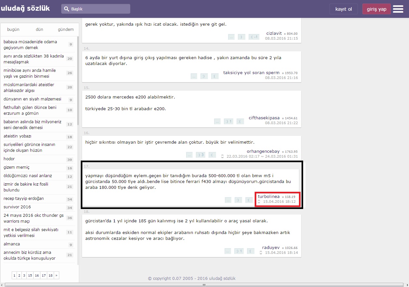Downvote orhangencebay's entry sad face
Image resolution: width=409 pixels, height=287 pixels.
point(212,155)
